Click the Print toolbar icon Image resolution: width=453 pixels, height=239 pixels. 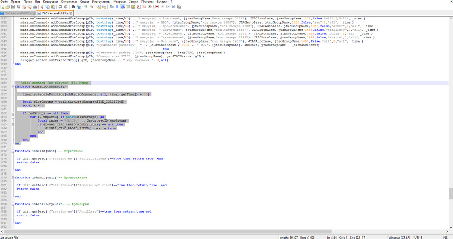pyautogui.click(x=35, y=6)
